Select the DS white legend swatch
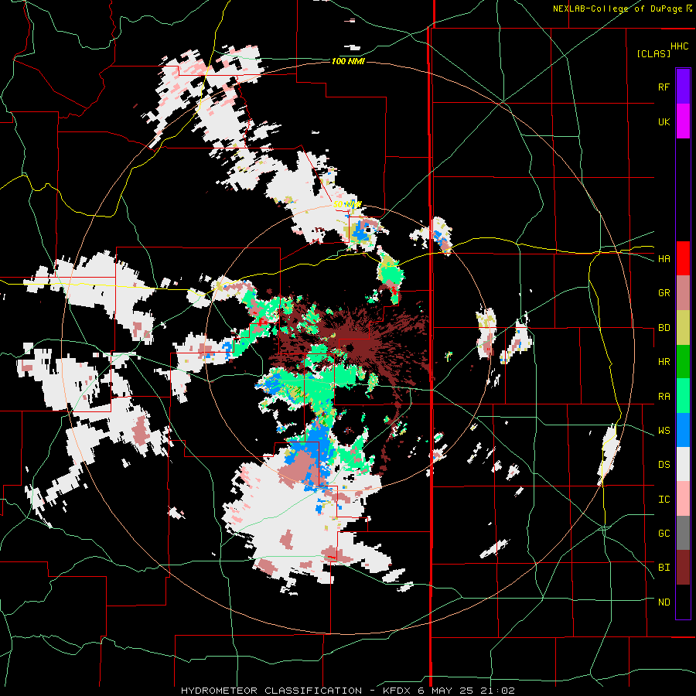Image resolution: width=696 pixels, height=696 pixels. (x=683, y=464)
